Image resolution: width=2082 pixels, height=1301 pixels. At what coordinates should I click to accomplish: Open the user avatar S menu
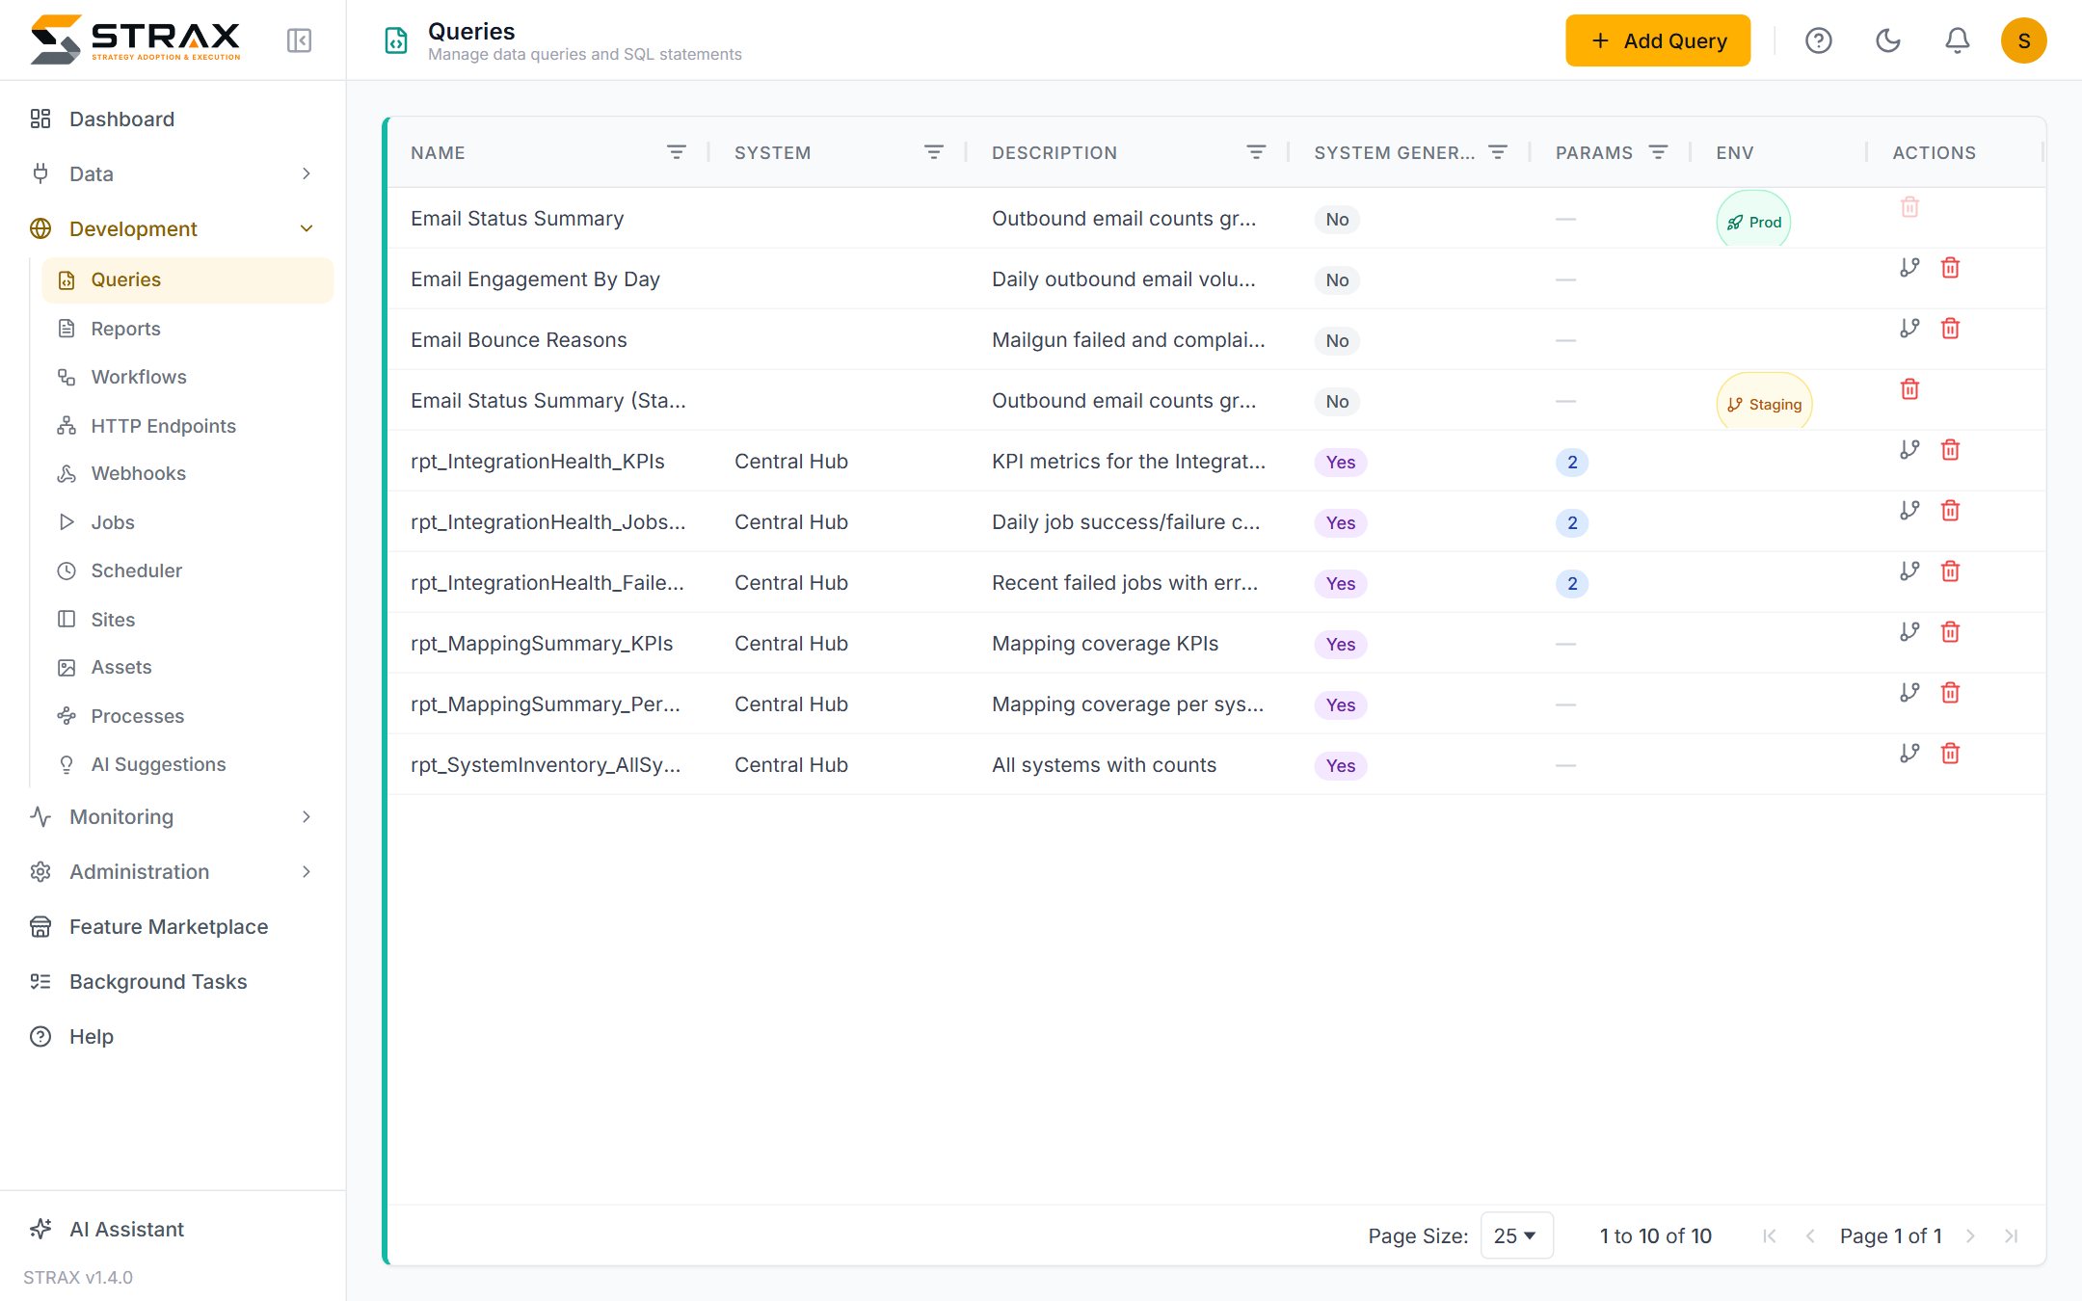(x=2023, y=40)
